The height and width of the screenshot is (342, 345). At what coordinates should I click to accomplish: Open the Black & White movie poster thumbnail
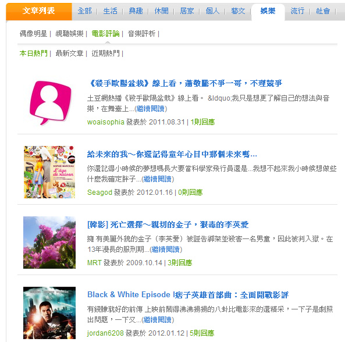(x=49, y=313)
